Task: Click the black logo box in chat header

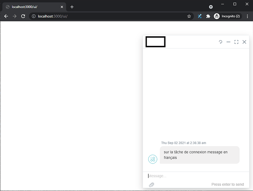Action: [156, 42]
